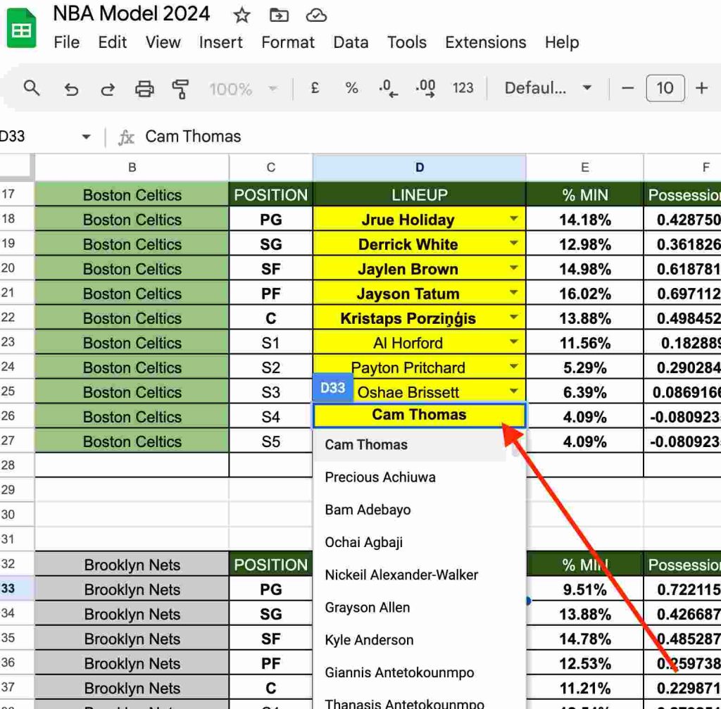This screenshot has height=709, width=721.
Task: Open the Tools menu
Action: [407, 42]
